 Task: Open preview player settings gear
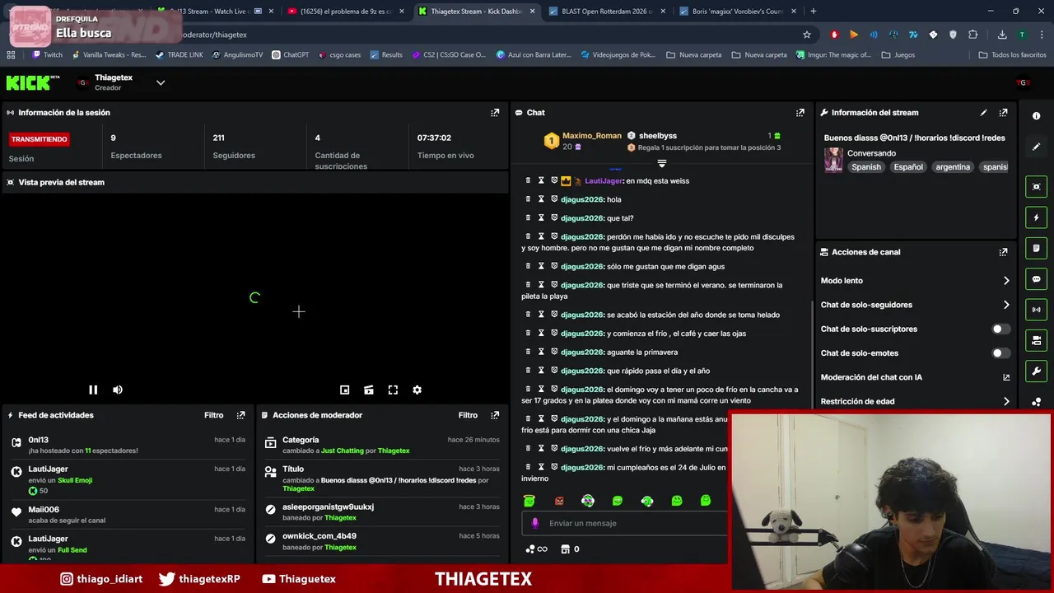[x=417, y=390]
